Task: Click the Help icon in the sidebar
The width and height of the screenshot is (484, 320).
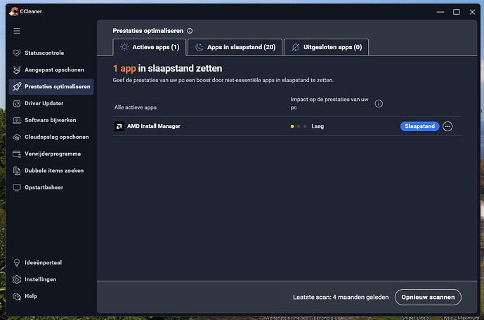Action: pos(17,296)
